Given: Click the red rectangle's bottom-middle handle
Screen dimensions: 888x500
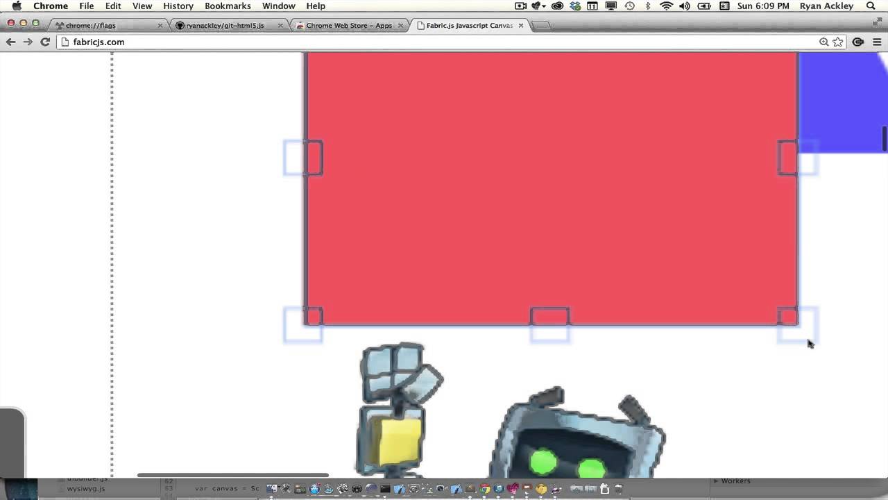Looking at the screenshot, I should click(x=550, y=324).
